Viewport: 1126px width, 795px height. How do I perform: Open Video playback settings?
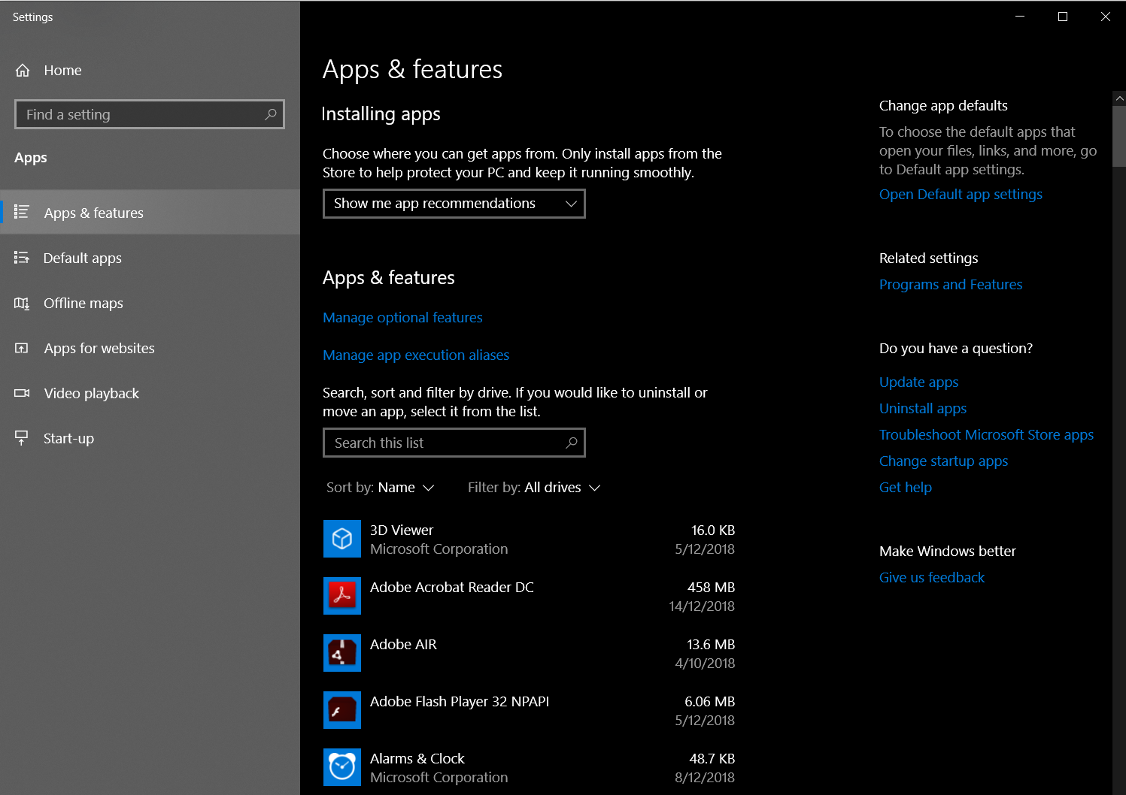150,393
